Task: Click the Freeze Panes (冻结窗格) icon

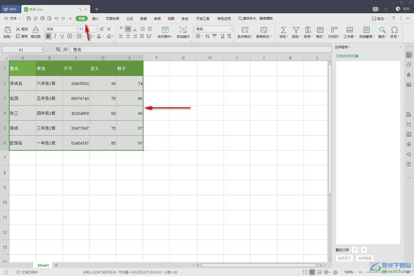Action: pos(367,30)
